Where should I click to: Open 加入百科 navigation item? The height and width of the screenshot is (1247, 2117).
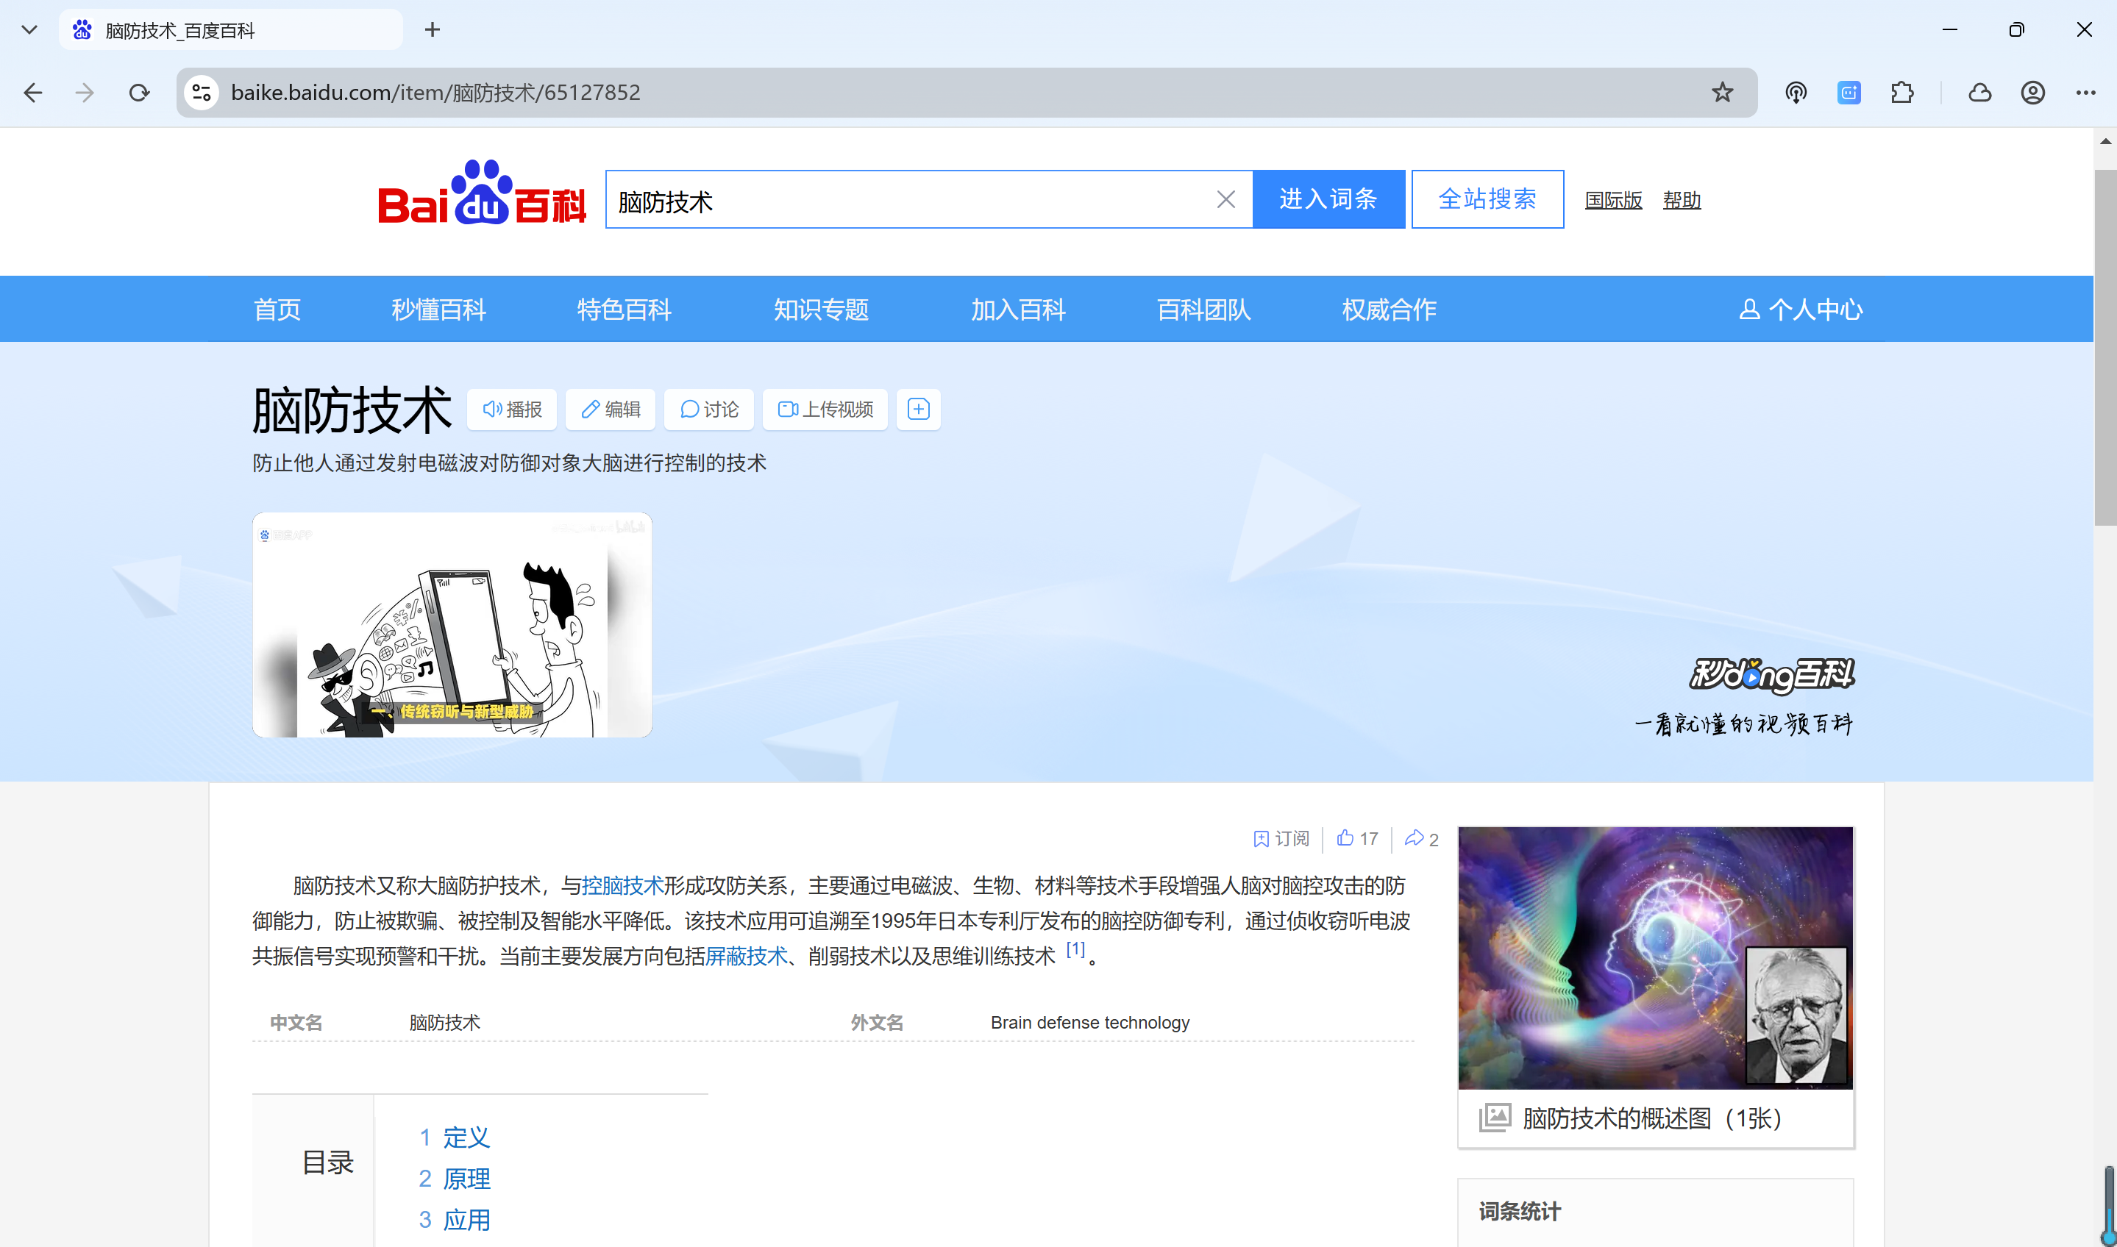tap(1018, 310)
